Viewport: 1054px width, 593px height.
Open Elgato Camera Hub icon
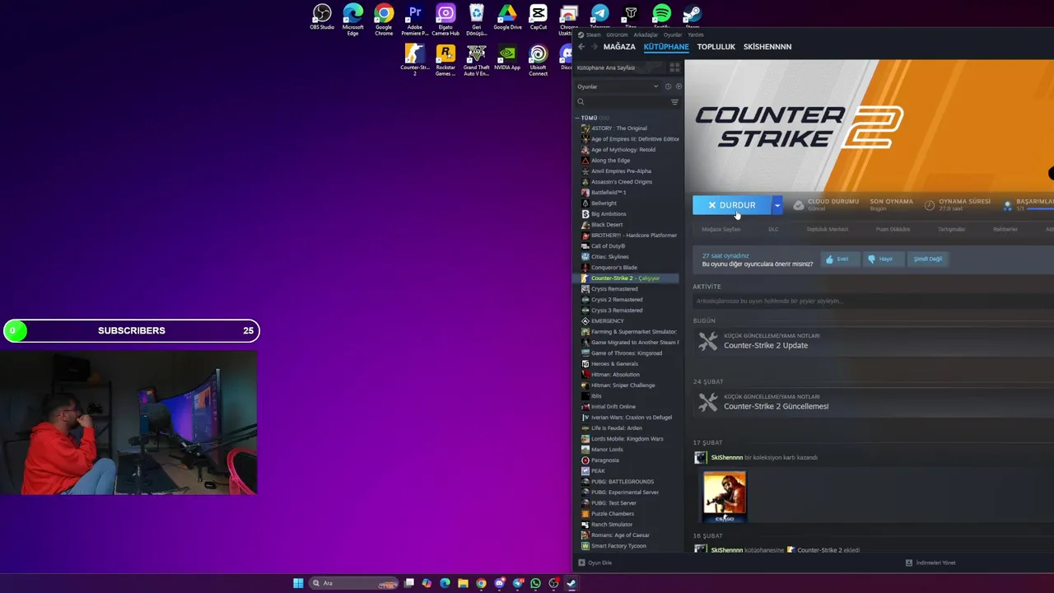[x=445, y=20]
